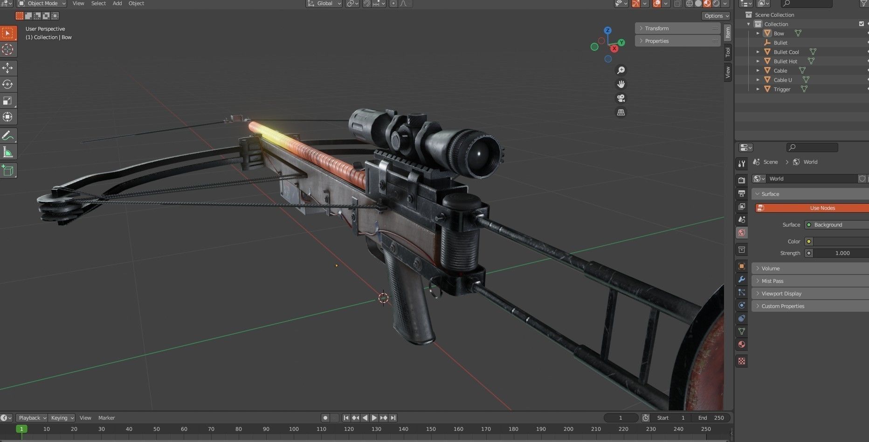869x442 pixels.
Task: Jump to timeline end frame
Action: click(393, 418)
